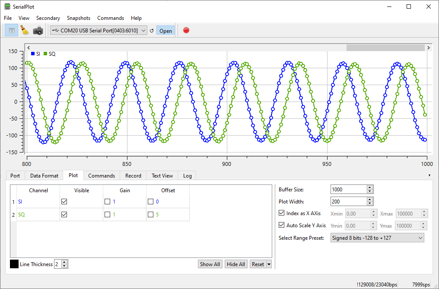Click plot scroll left arrow
The image size is (439, 289).
tap(28, 48)
